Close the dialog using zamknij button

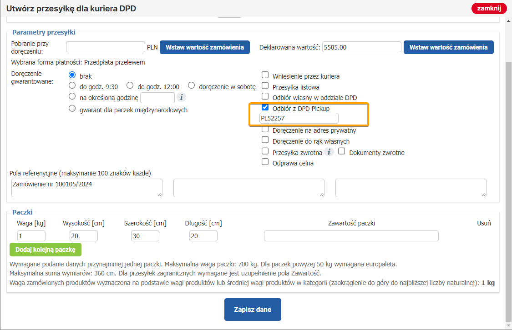(x=489, y=8)
